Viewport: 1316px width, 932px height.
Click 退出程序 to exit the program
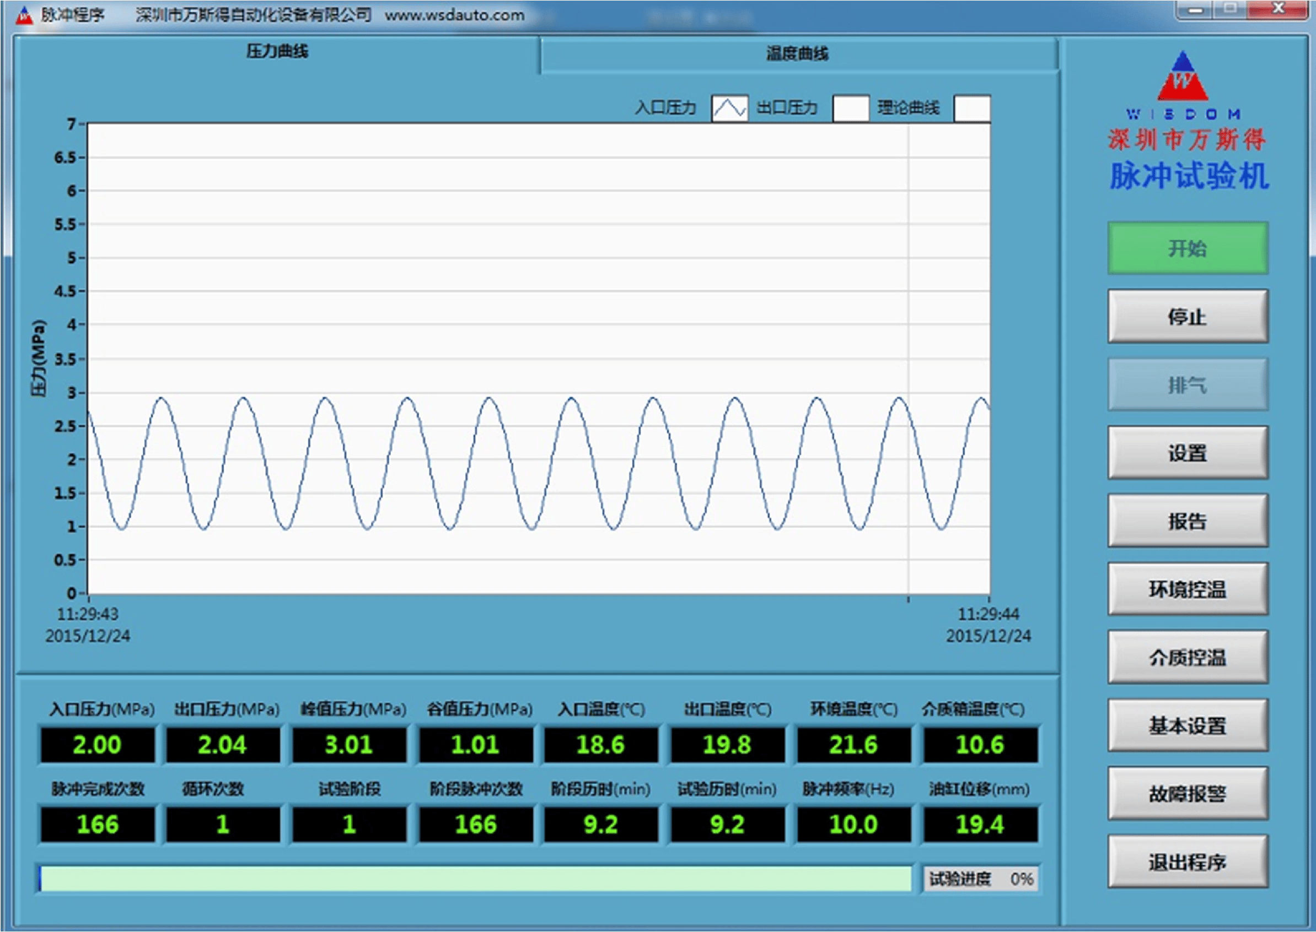(1188, 861)
